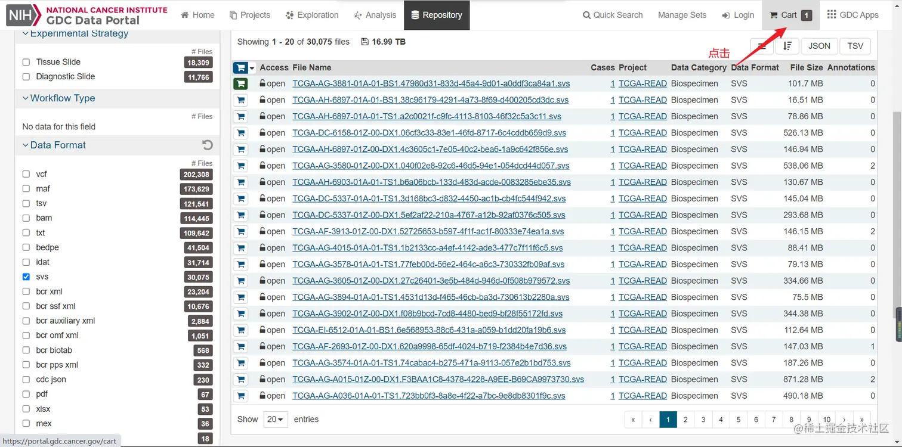The width and height of the screenshot is (902, 447).
Task: Add TCGA-AH-6897-01A-01-TS1 file to cart
Action: (240, 116)
